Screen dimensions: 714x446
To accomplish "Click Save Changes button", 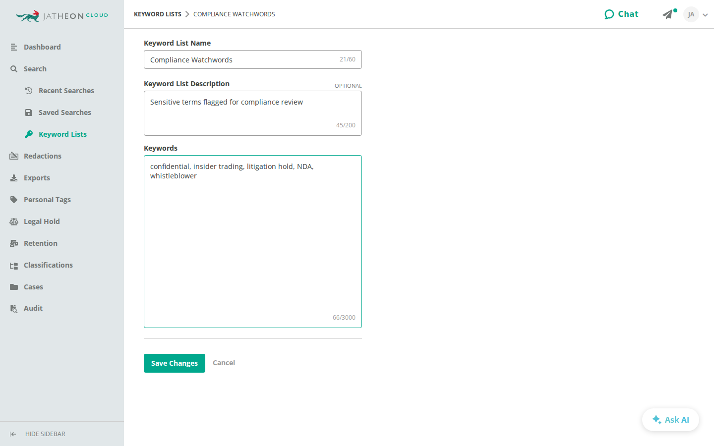I will 175,363.
